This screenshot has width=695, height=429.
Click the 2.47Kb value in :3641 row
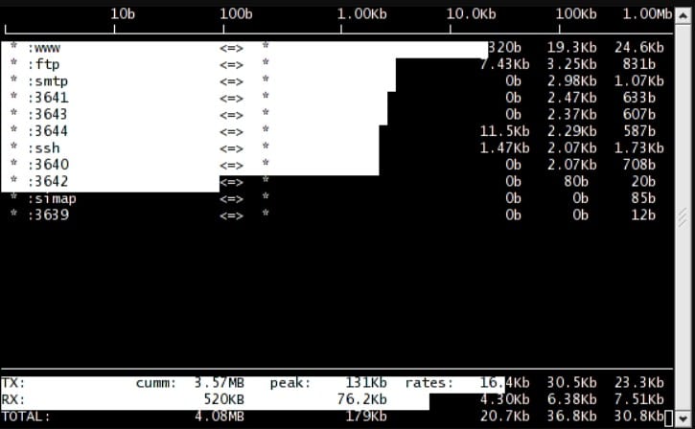(x=571, y=98)
